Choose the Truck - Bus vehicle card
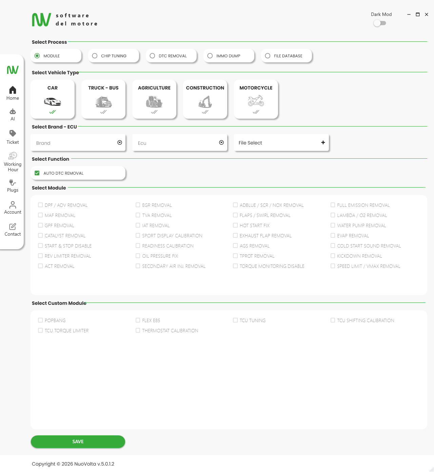This screenshot has width=434, height=472. point(103,99)
